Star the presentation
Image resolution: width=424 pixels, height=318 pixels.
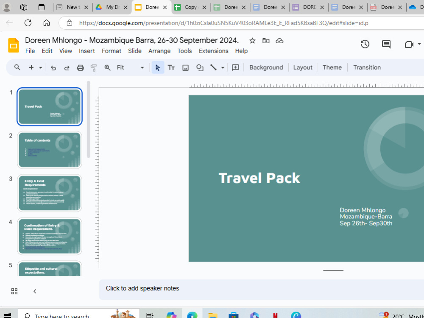tap(252, 41)
